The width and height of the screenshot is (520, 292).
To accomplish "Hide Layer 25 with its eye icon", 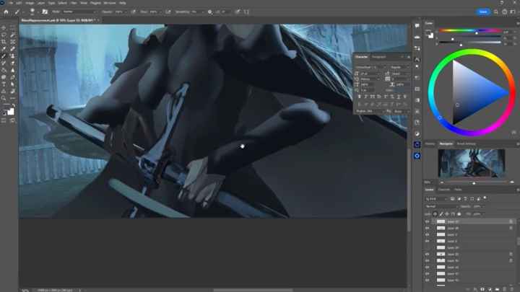I will click(427, 255).
